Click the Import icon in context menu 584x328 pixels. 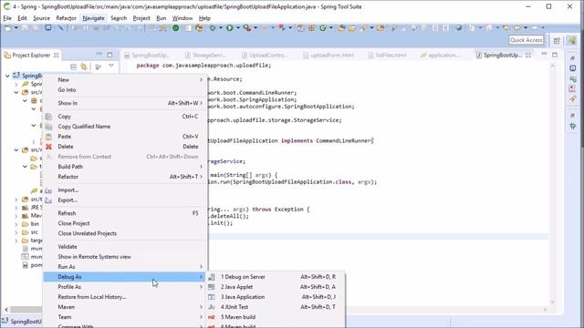point(48,190)
